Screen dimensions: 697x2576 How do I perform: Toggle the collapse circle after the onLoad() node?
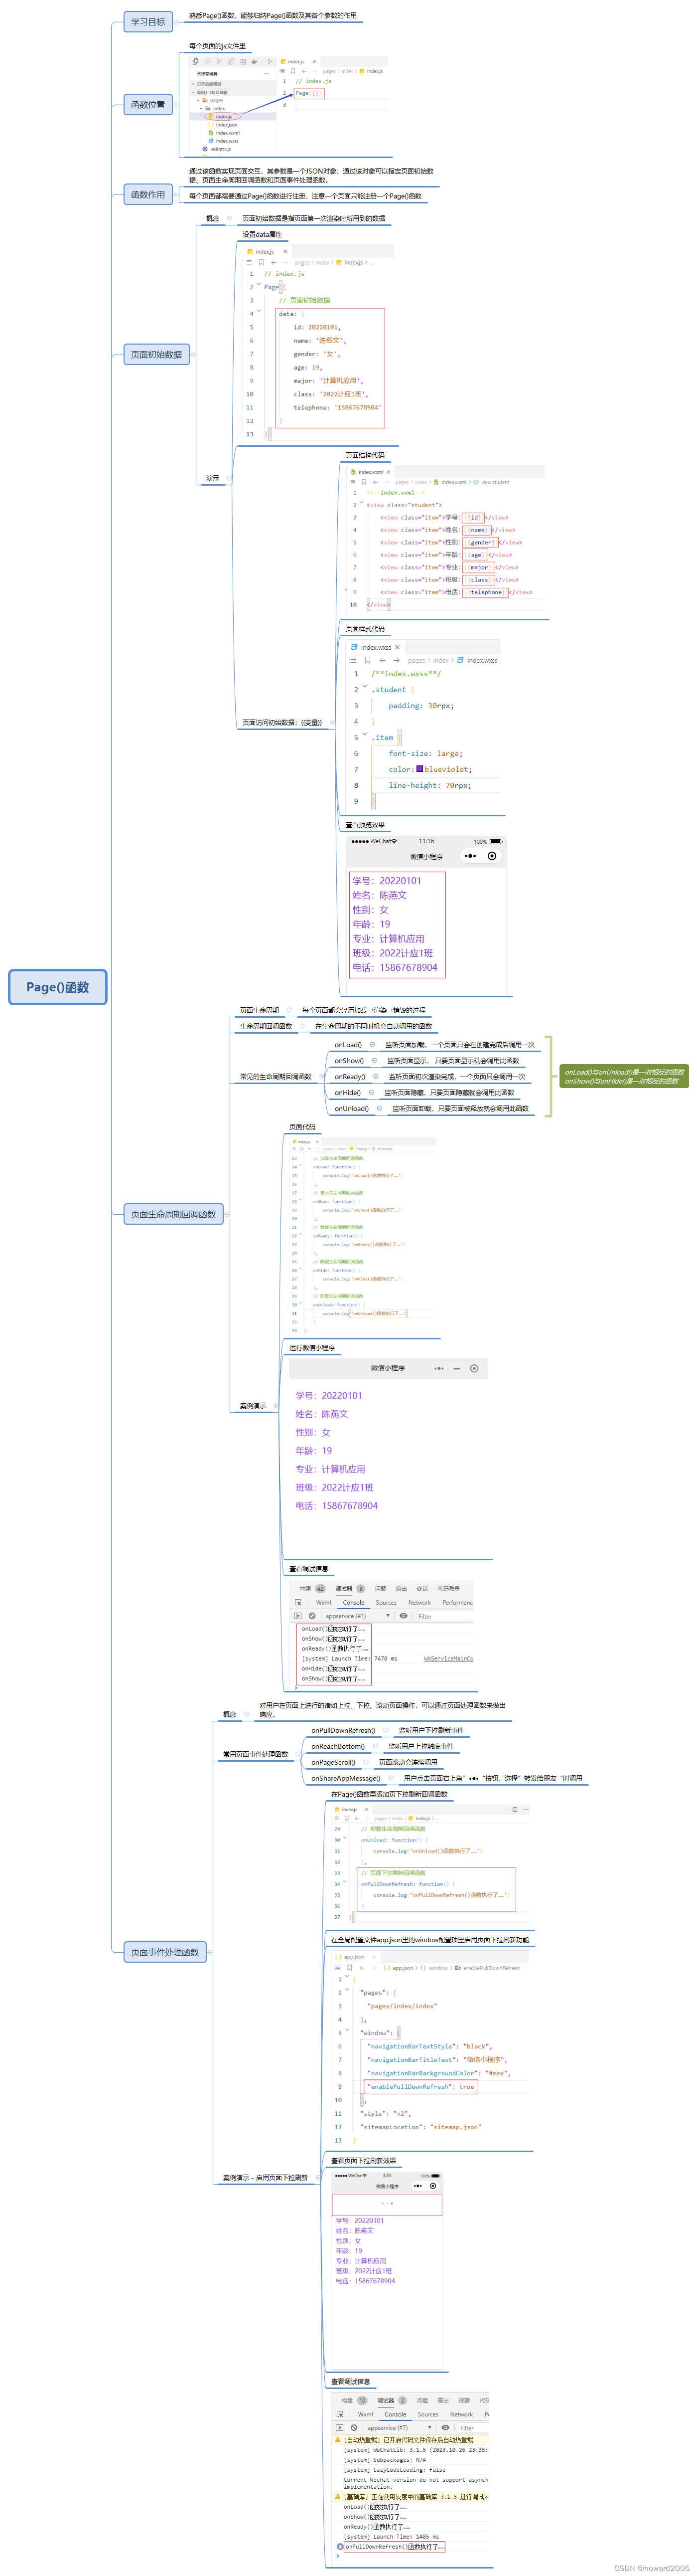pos(373,1045)
